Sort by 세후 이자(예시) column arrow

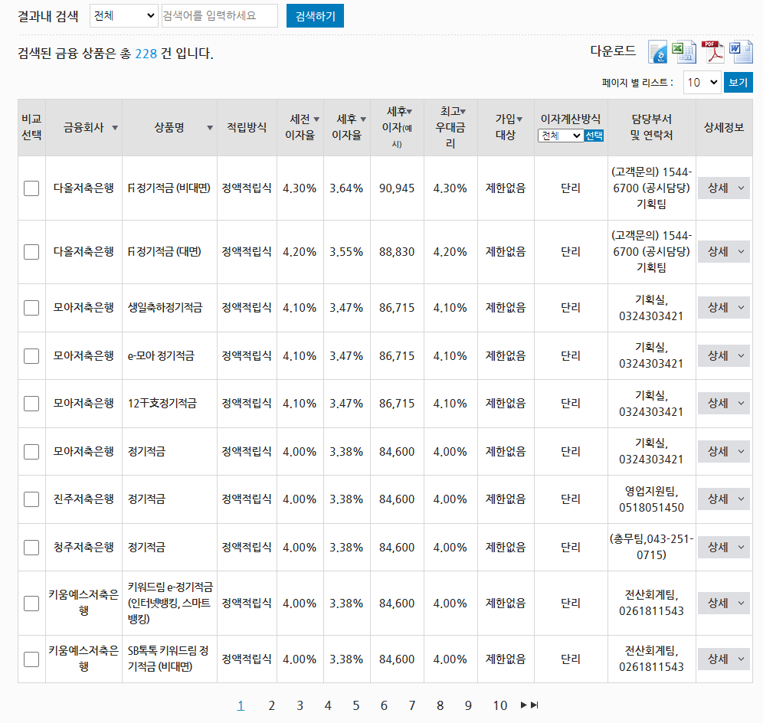click(409, 111)
